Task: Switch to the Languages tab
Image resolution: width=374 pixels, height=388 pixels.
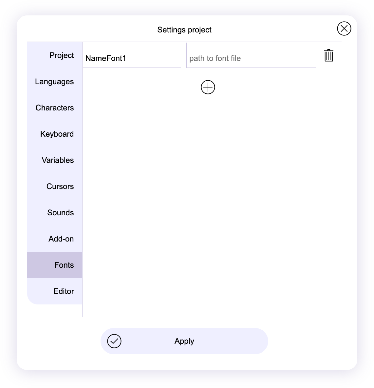Action: tap(54, 82)
